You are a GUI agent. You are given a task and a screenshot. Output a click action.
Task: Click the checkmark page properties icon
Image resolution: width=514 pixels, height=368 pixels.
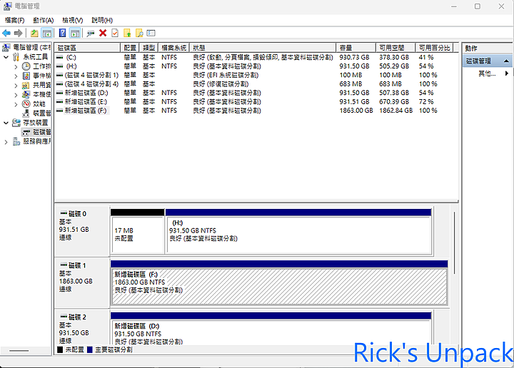pyautogui.click(x=115, y=33)
